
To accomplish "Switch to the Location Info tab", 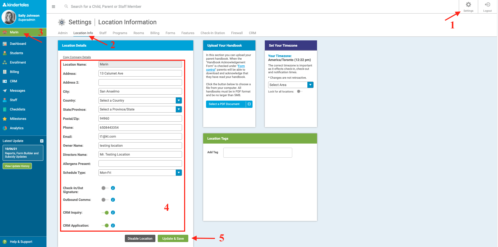I will point(83,33).
